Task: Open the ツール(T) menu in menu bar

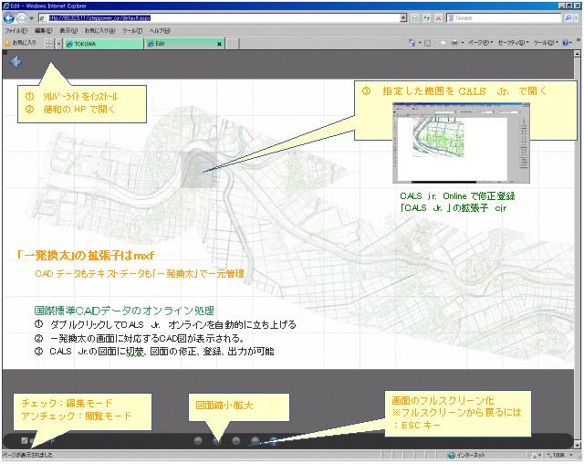Action: [132, 31]
